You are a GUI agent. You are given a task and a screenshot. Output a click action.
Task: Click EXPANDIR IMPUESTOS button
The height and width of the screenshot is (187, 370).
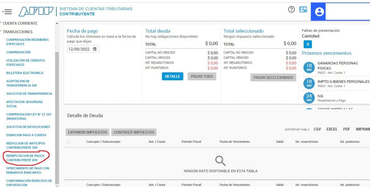coord(87,132)
